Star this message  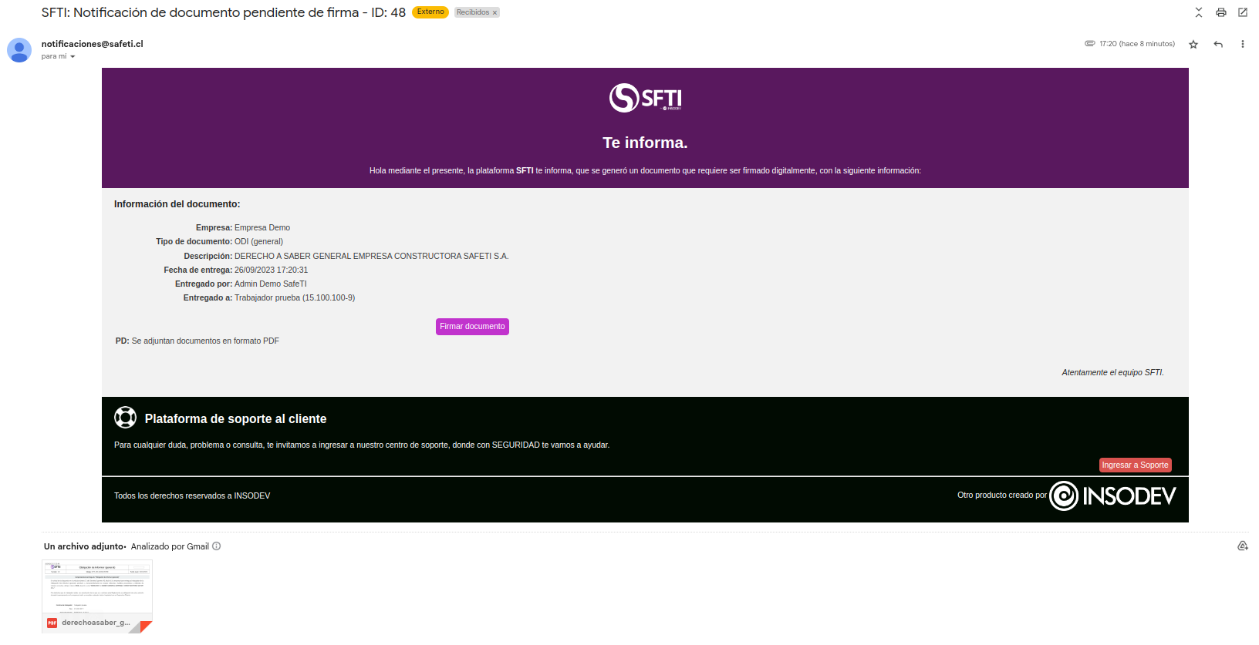[x=1193, y=44]
